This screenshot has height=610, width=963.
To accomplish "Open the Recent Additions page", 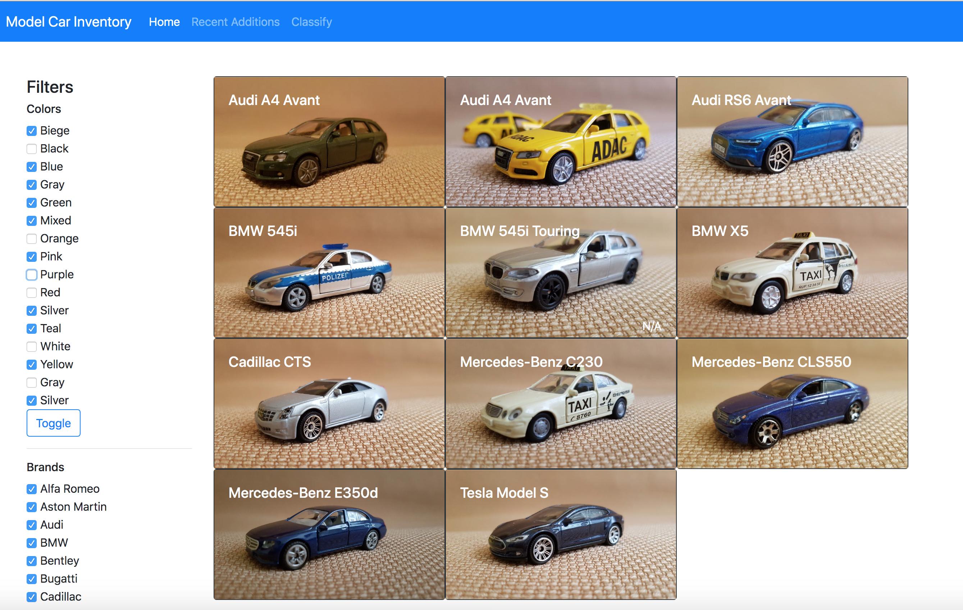I will click(x=235, y=22).
